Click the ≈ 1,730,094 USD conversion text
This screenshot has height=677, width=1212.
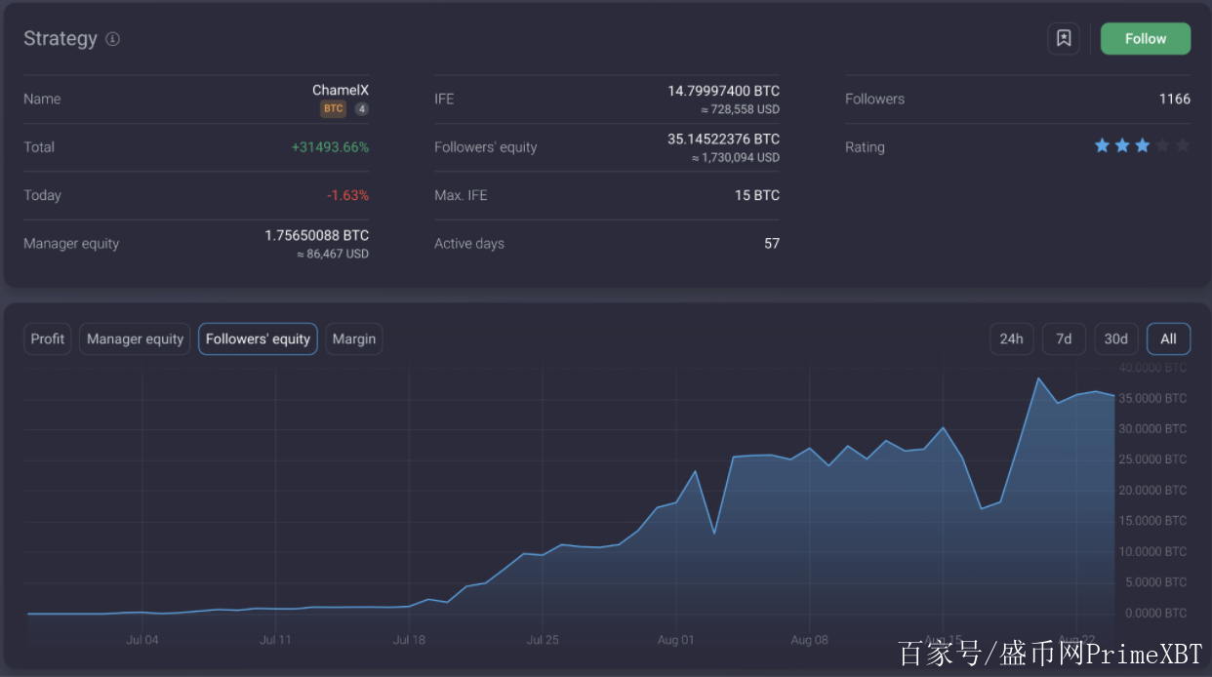(736, 157)
